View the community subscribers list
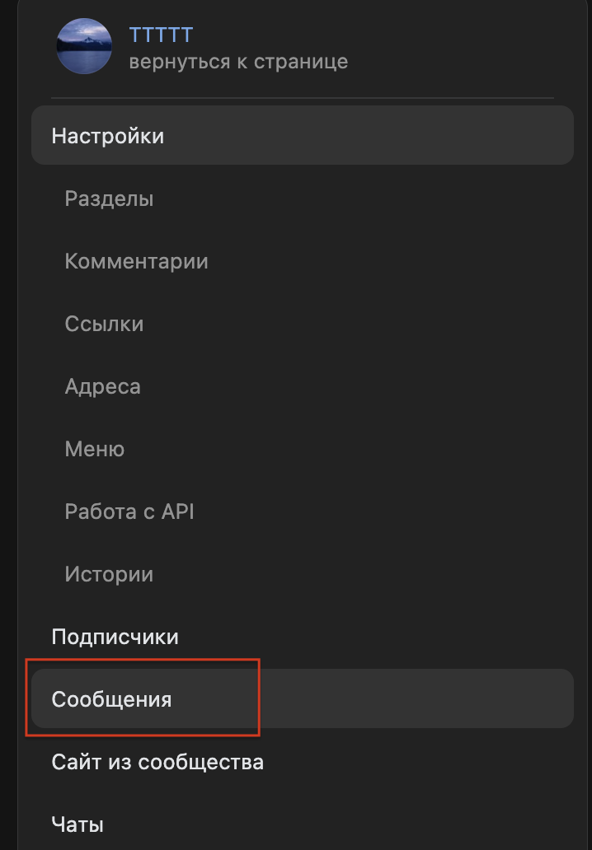The width and height of the screenshot is (592, 850). click(115, 637)
